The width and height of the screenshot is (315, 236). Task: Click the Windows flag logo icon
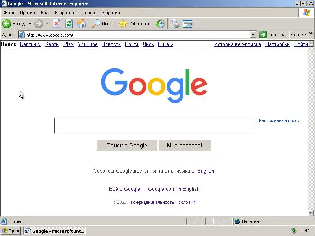point(307,13)
